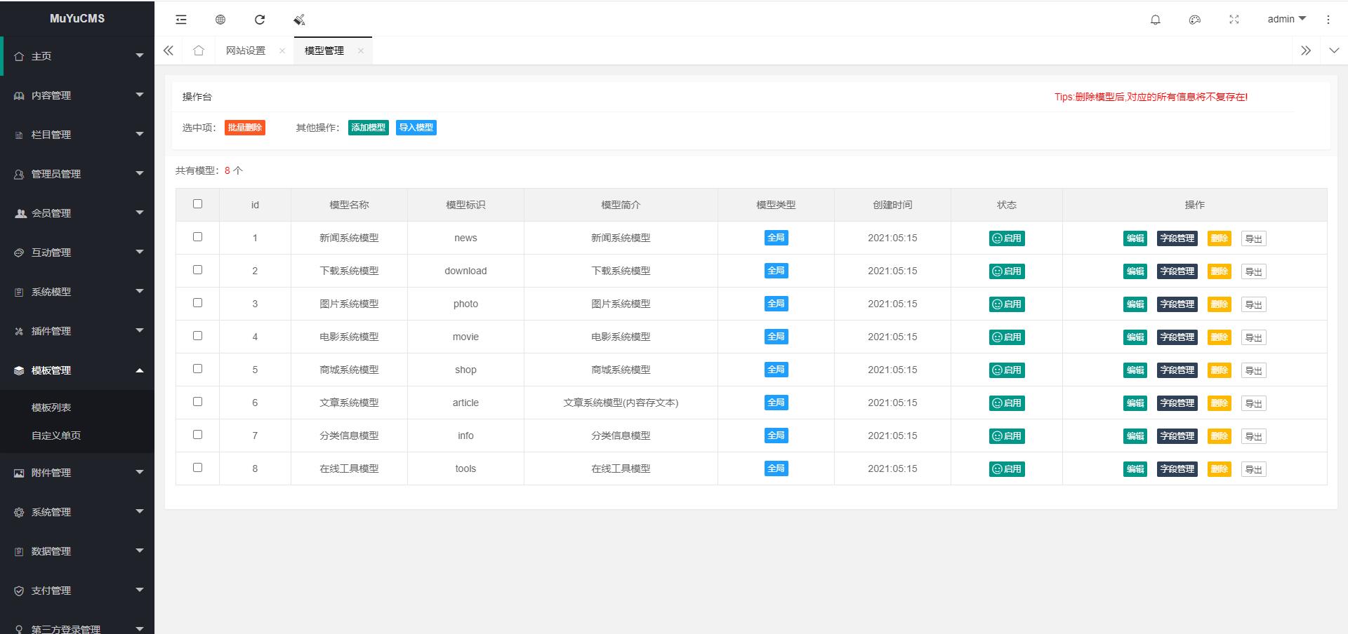Collapse the sidebar using the menu icon
This screenshot has height=634, width=1348.
[180, 20]
